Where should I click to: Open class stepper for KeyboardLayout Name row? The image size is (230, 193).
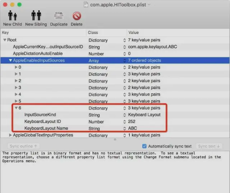(x=125, y=128)
